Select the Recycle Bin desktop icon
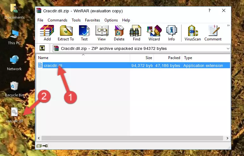The width and height of the screenshot is (244, 156). (x=15, y=89)
